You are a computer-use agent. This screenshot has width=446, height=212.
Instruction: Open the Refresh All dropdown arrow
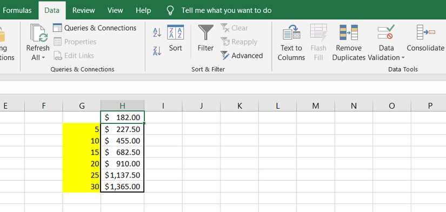pos(43,58)
